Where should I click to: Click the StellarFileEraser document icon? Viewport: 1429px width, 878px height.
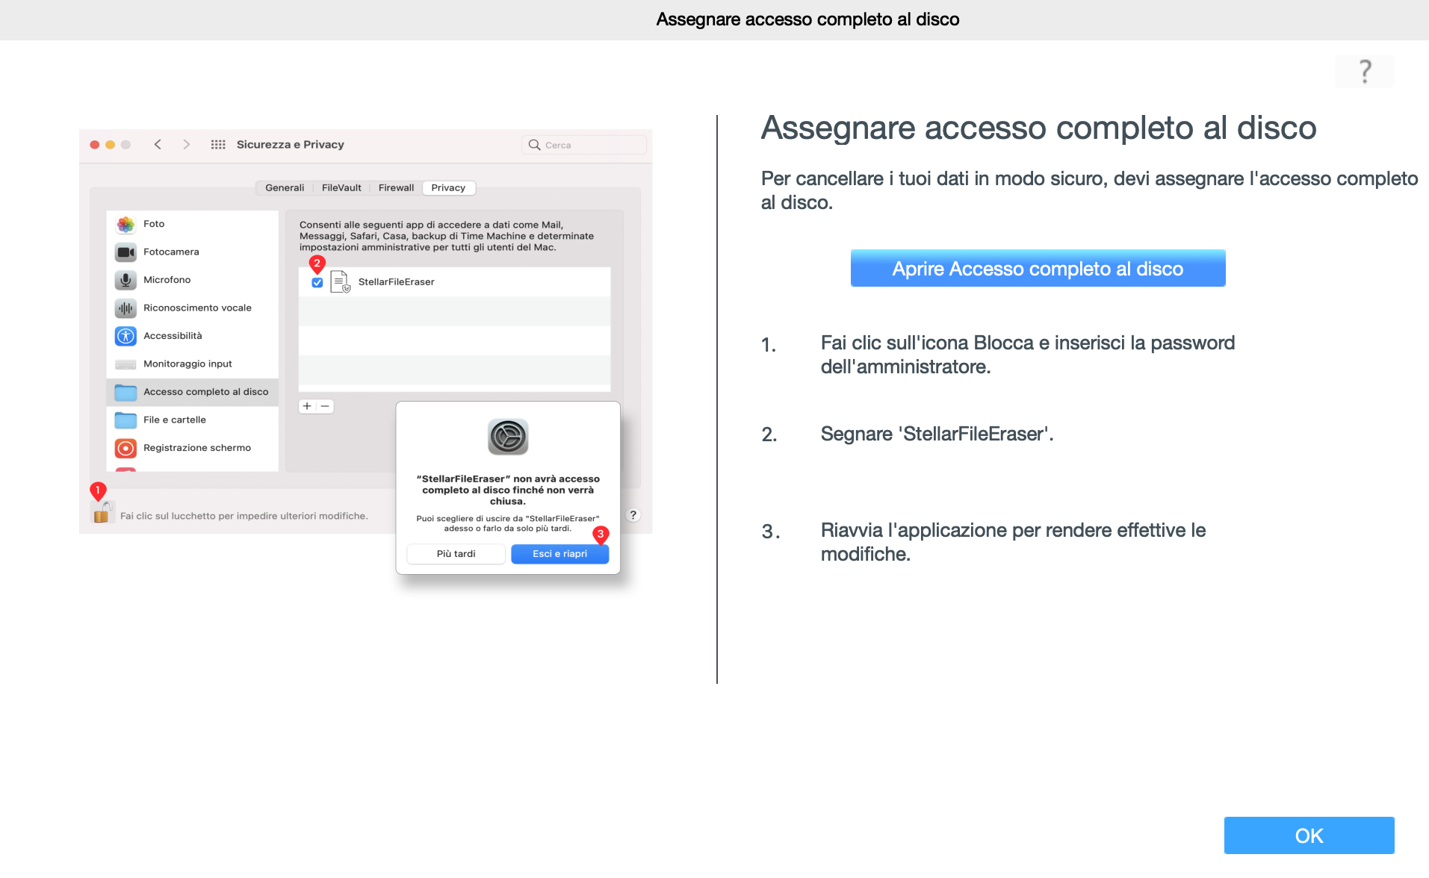click(340, 281)
